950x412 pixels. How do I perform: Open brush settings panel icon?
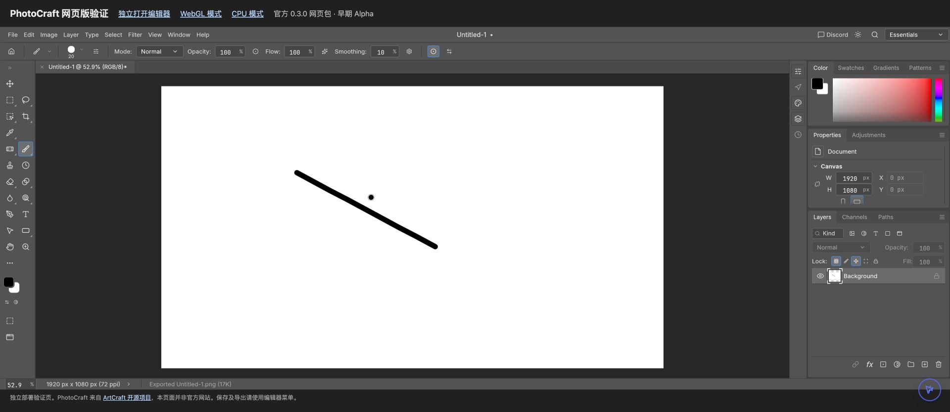point(96,51)
